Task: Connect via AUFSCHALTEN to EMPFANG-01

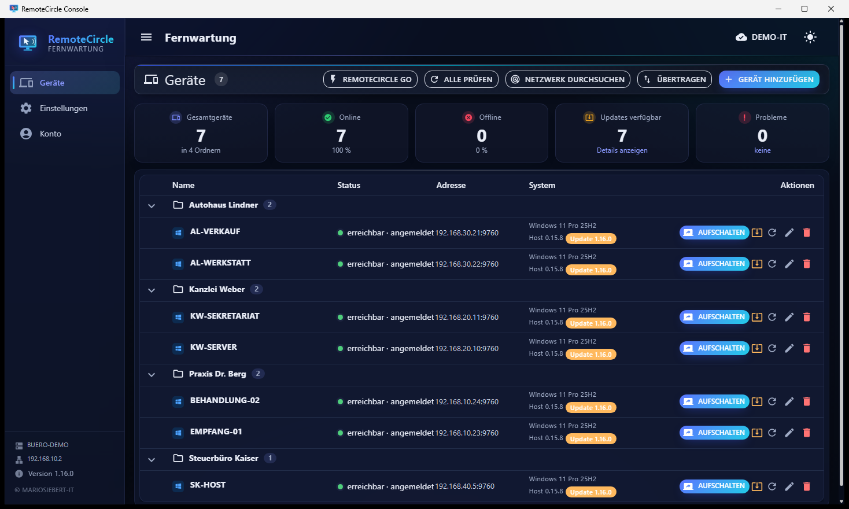Action: click(x=714, y=433)
